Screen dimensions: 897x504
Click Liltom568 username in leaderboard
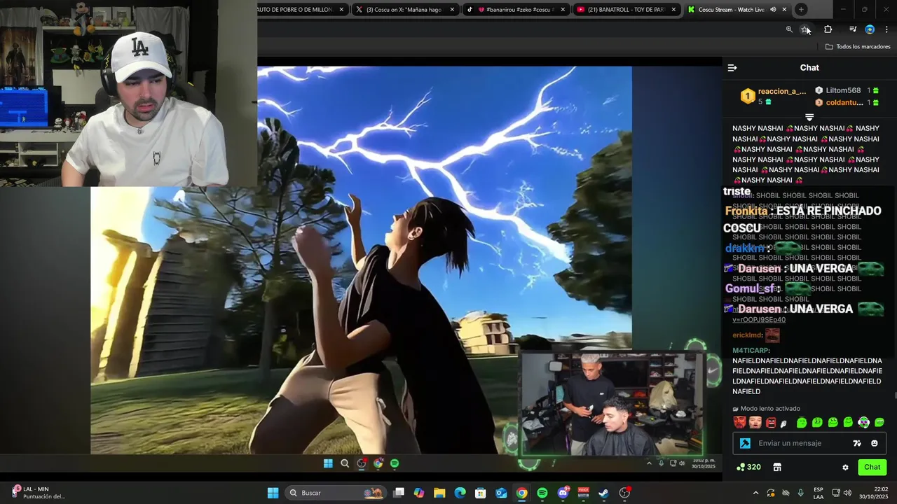click(x=843, y=90)
